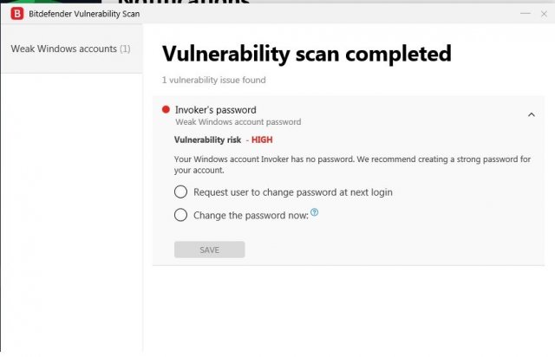Click the Bitdefender Vulnerability Scan window title text

pyautogui.click(x=85, y=14)
